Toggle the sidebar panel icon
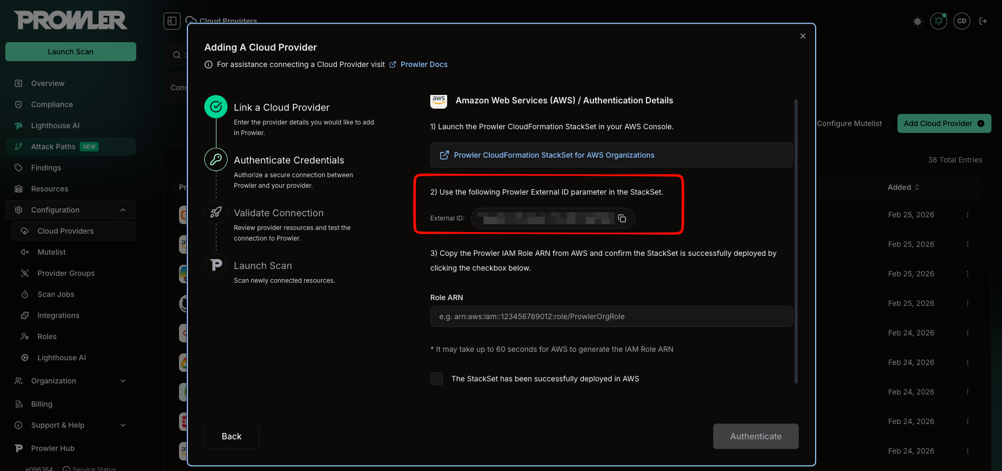 point(172,21)
